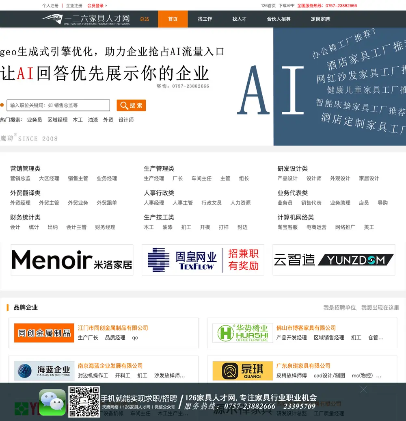Click the 下载APP link
The height and width of the screenshot is (421, 406).
point(286,6)
